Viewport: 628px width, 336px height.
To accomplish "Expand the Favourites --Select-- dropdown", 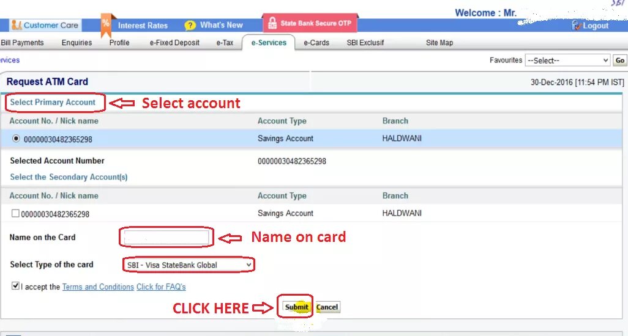I will 567,60.
